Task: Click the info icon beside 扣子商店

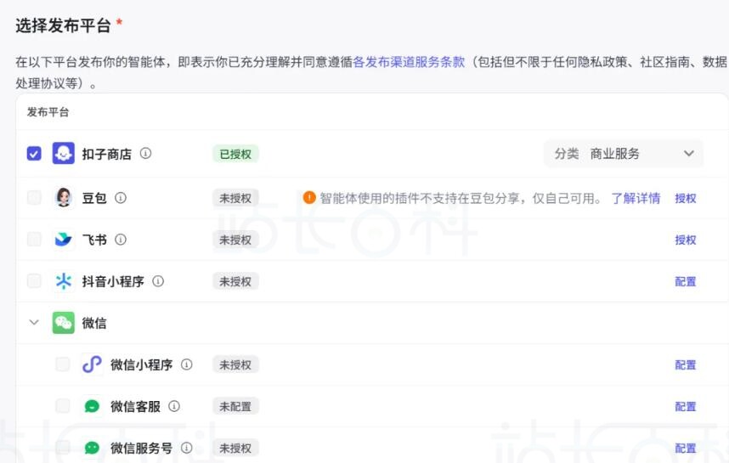Action: click(x=145, y=154)
